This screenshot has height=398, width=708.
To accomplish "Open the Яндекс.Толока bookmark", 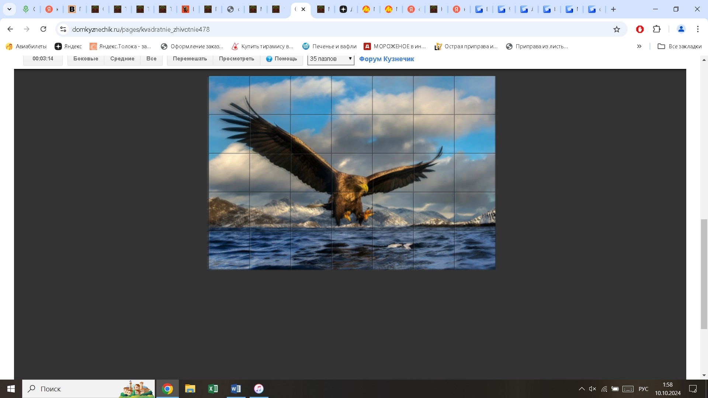I will (x=121, y=46).
